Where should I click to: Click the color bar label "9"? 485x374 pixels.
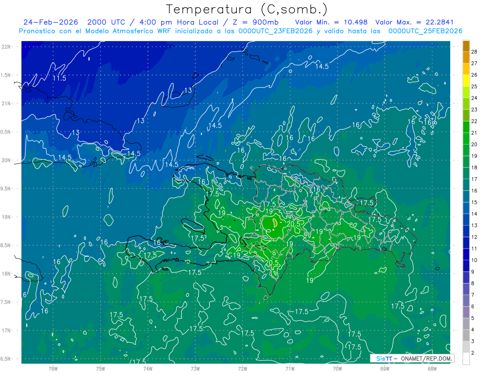click(x=473, y=272)
